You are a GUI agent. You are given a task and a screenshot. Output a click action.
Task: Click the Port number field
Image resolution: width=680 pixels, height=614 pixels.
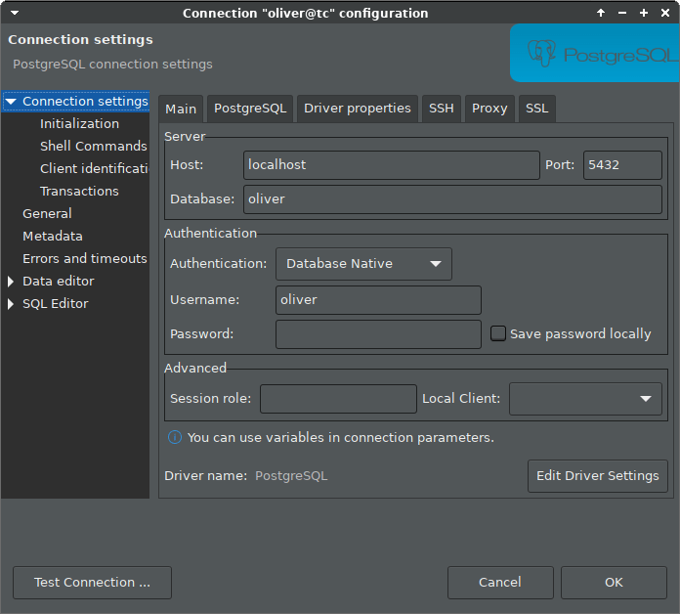[621, 164]
